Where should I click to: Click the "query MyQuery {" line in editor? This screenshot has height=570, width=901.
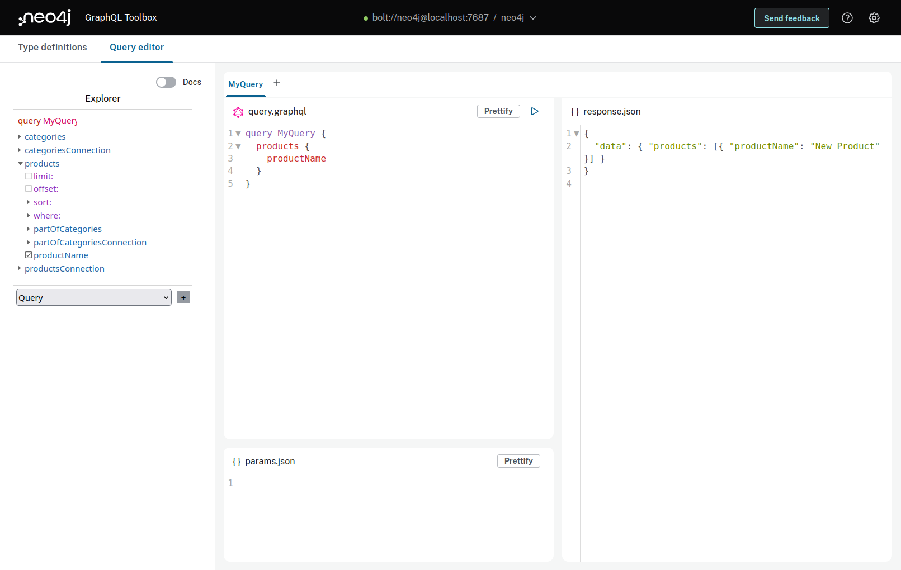coord(286,134)
